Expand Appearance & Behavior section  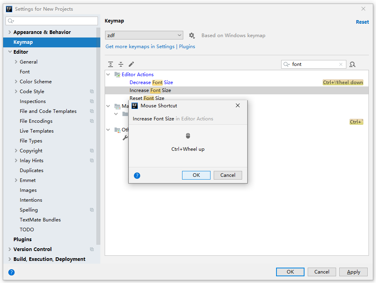click(9, 32)
